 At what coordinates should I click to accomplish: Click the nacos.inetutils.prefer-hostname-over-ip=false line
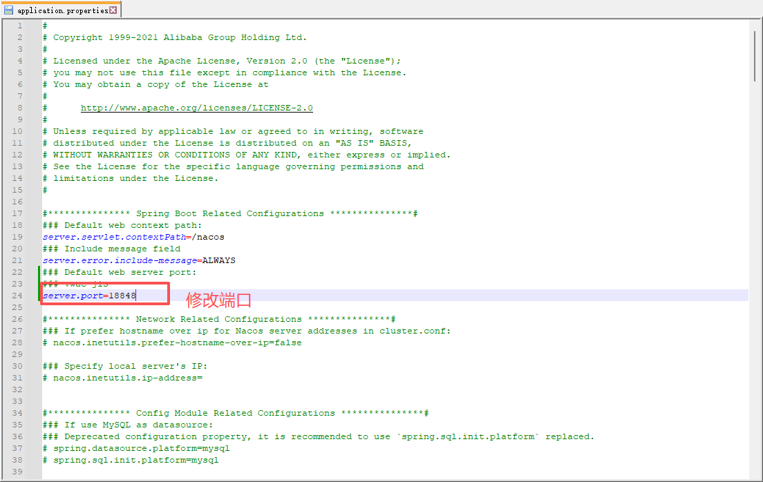172,343
